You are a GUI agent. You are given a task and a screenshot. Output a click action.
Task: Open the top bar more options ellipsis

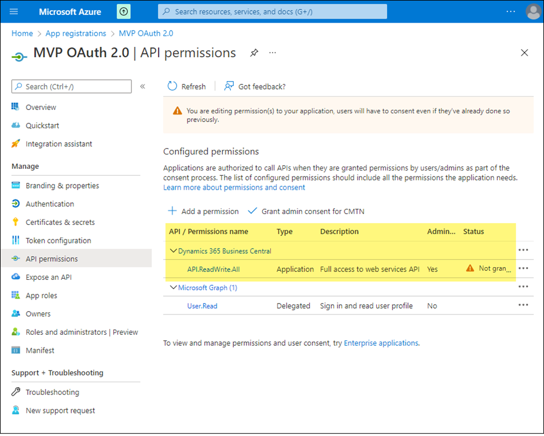(x=510, y=12)
